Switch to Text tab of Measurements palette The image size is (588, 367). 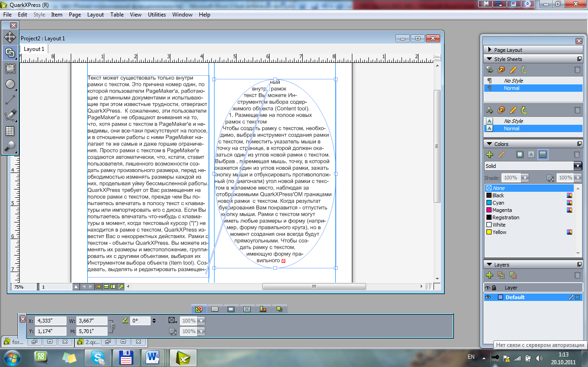coord(215,309)
